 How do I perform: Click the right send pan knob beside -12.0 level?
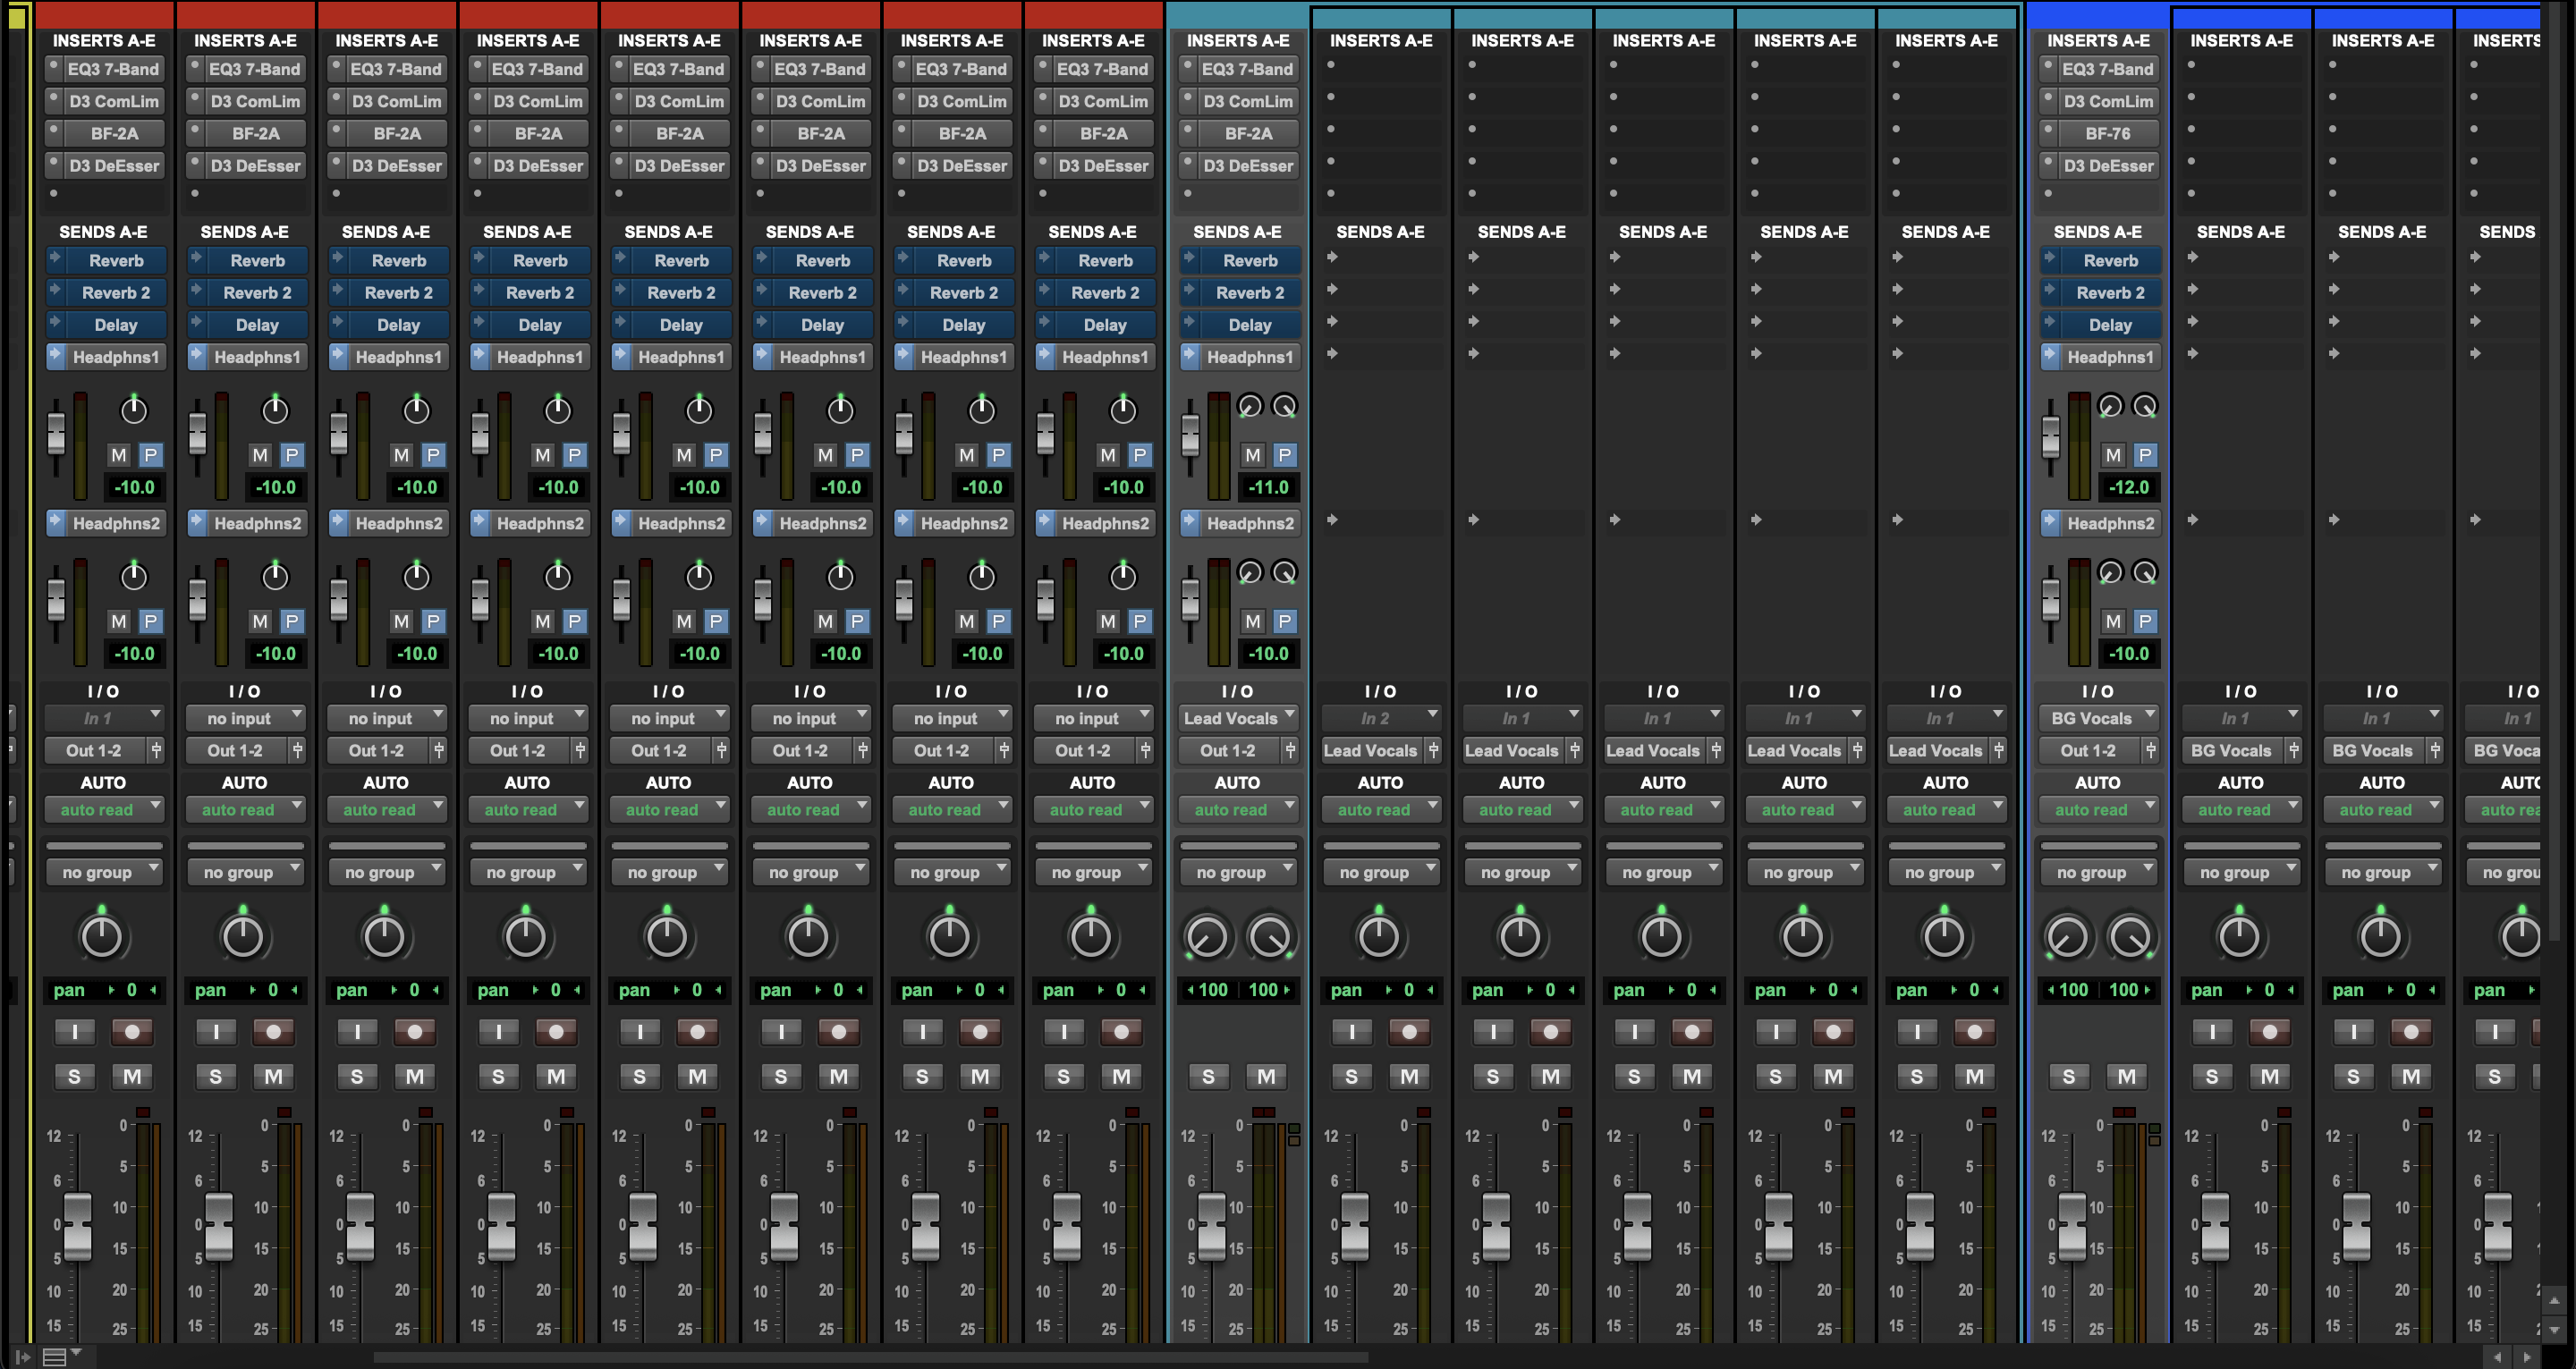2145,406
